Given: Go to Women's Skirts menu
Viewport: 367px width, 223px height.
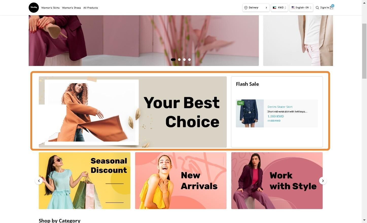Looking at the screenshot, I should point(50,8).
